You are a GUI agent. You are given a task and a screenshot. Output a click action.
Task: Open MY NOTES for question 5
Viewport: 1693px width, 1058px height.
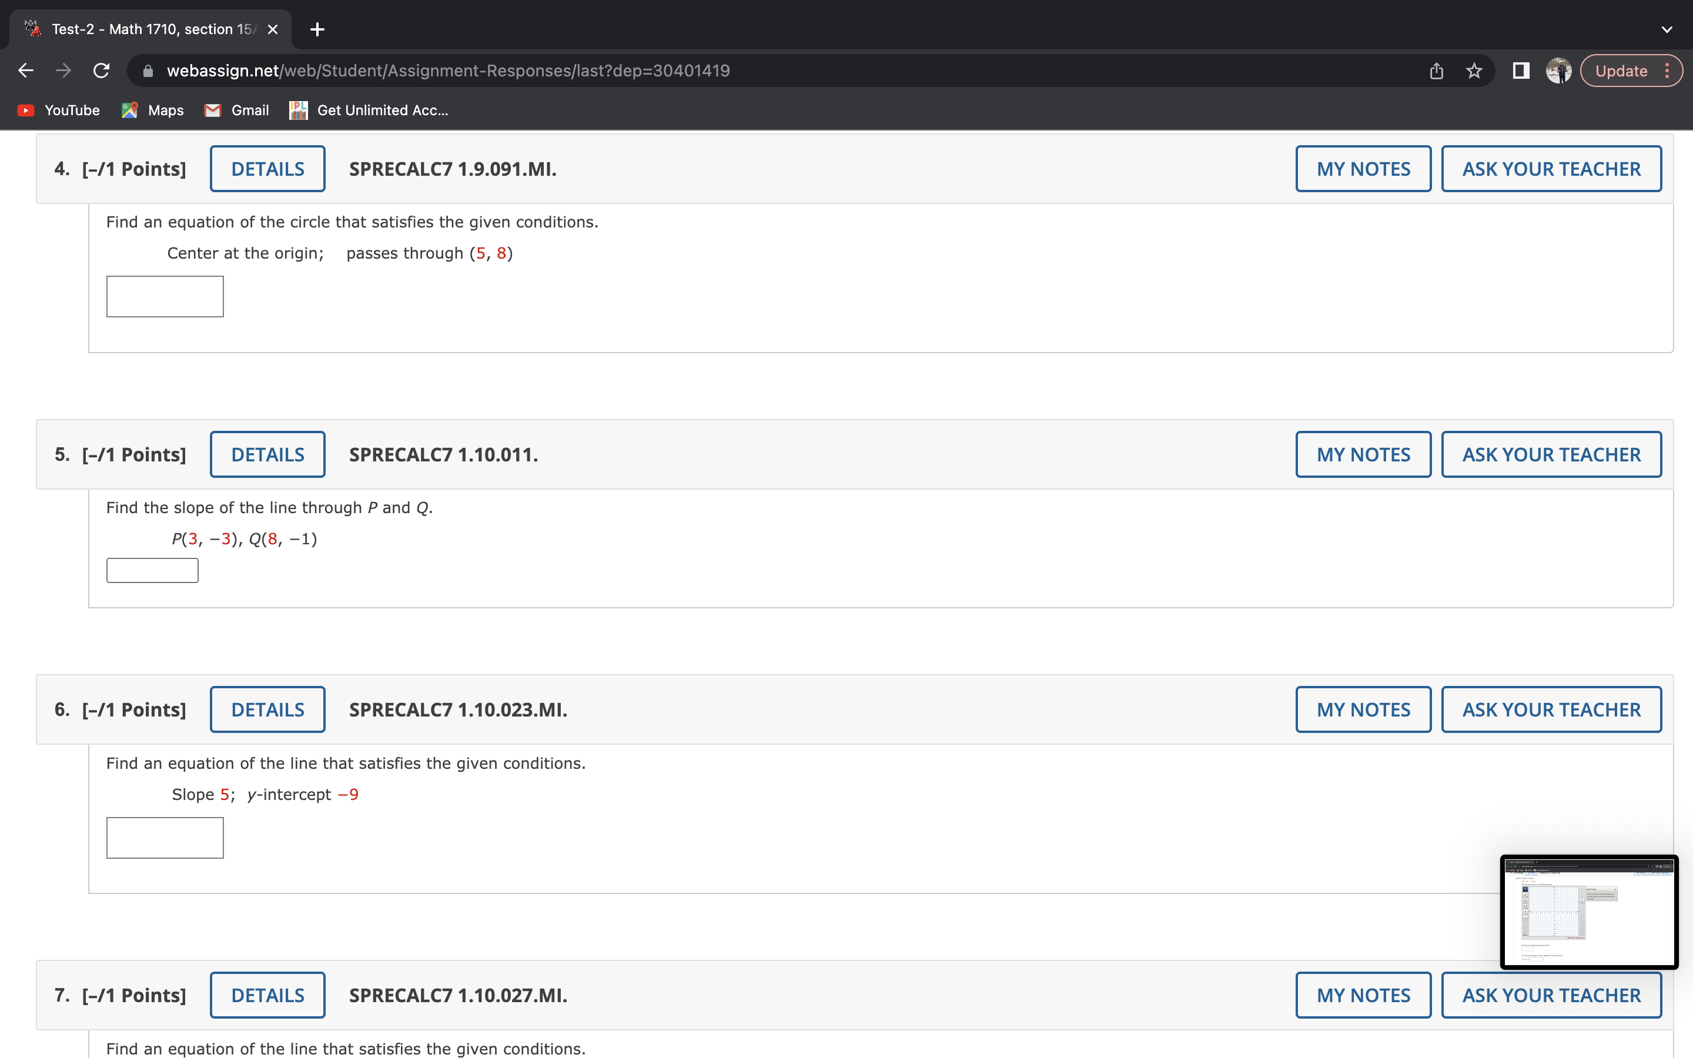pos(1363,455)
